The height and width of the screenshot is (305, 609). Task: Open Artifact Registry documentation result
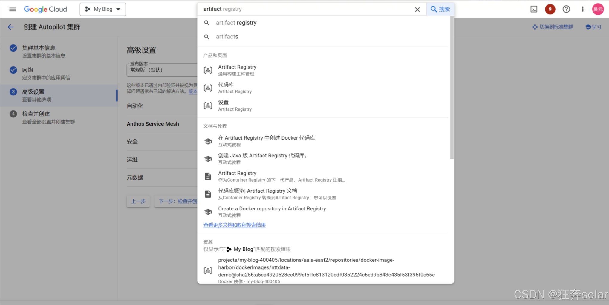(x=323, y=176)
